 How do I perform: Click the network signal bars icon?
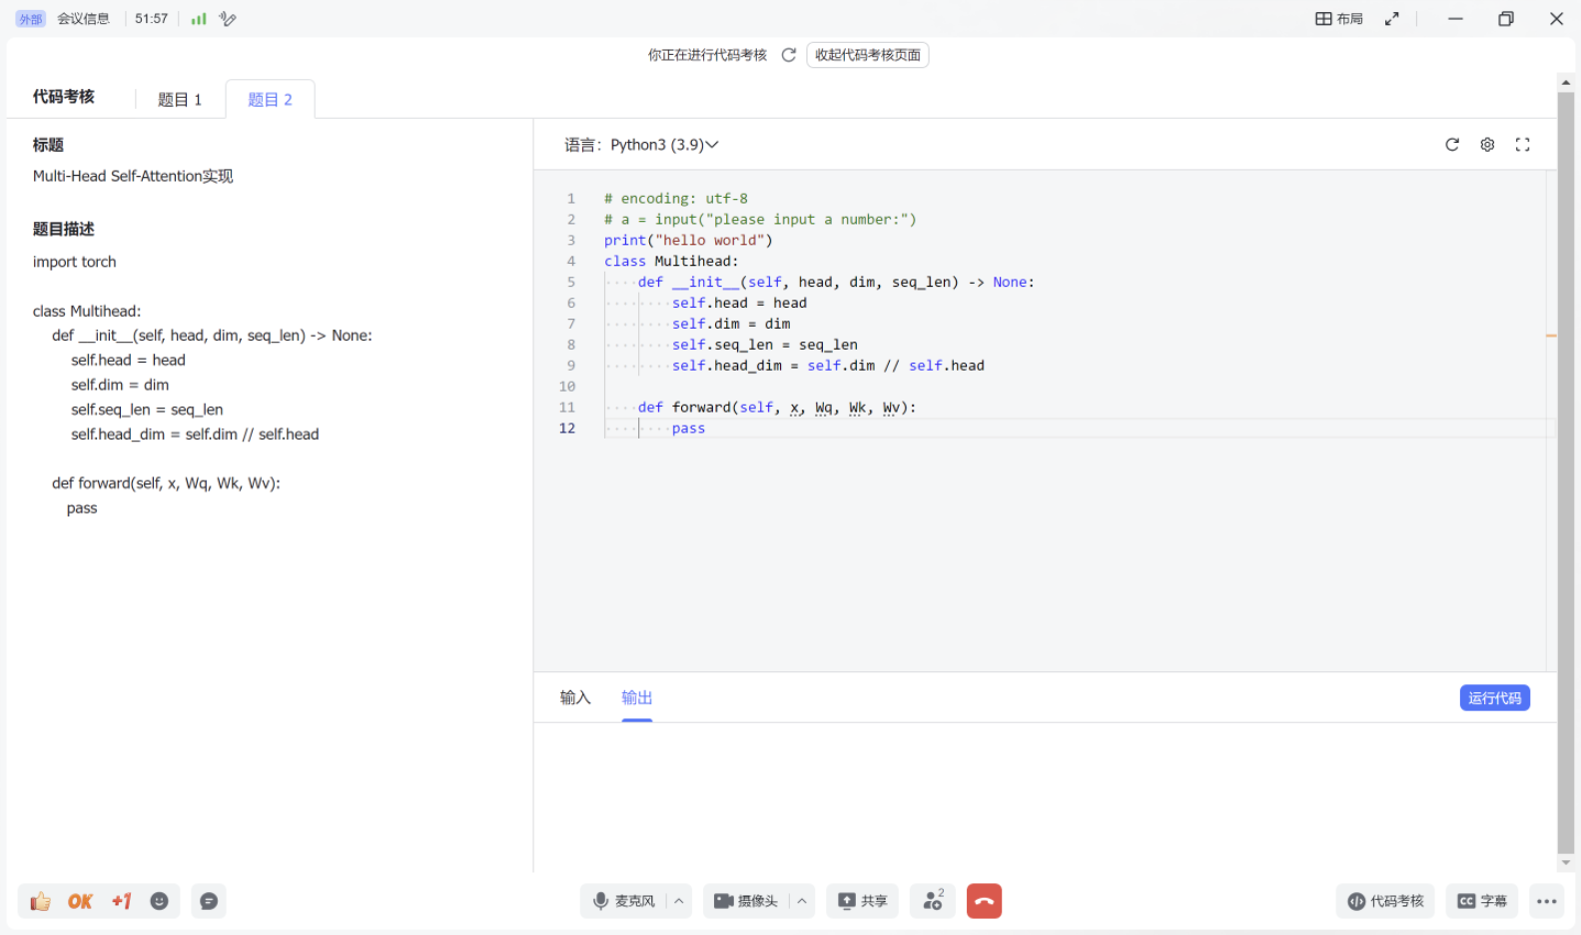[199, 18]
